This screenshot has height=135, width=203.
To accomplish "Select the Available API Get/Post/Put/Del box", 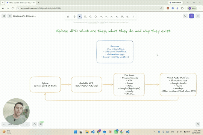I will point(86,84).
